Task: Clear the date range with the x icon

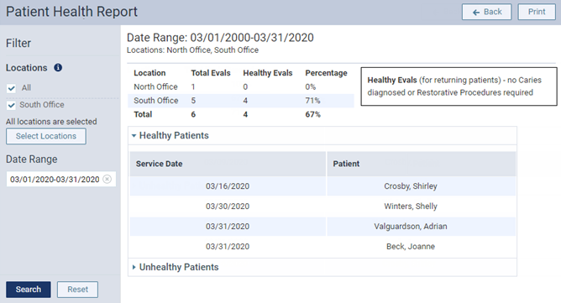Action: pyautogui.click(x=107, y=179)
